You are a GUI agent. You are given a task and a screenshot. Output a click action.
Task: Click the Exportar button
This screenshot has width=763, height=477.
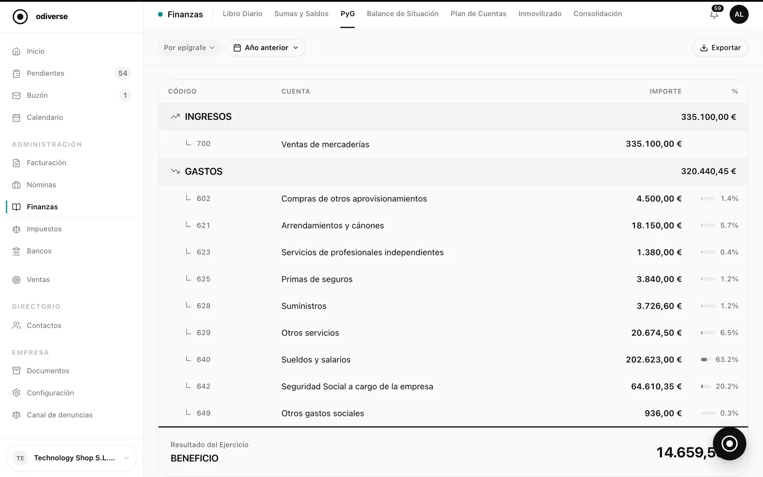pos(720,48)
